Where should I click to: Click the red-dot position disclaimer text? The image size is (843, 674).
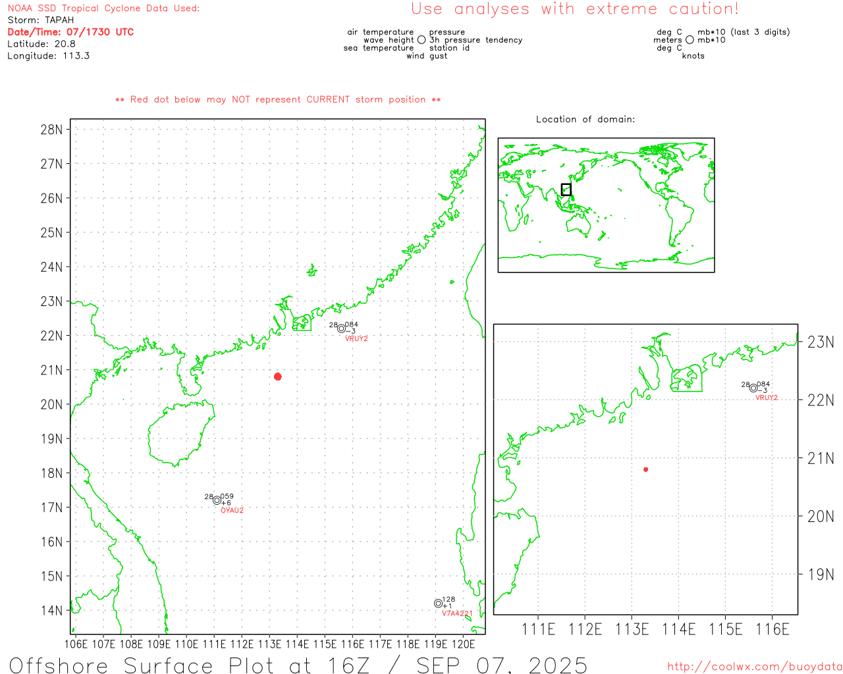tap(278, 99)
